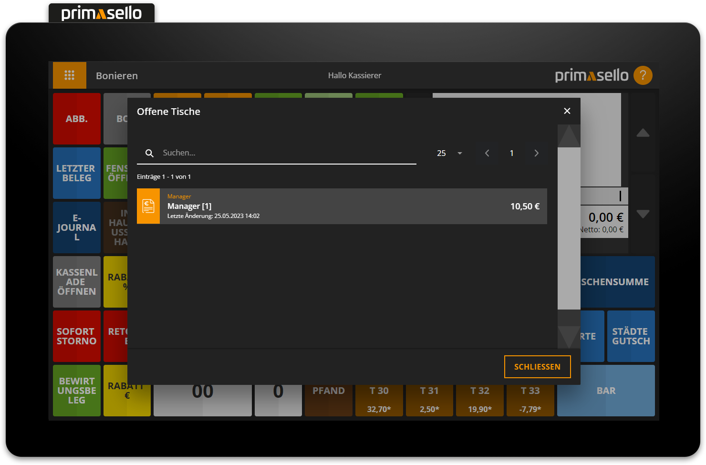Click the Schliessen button

[x=537, y=367]
